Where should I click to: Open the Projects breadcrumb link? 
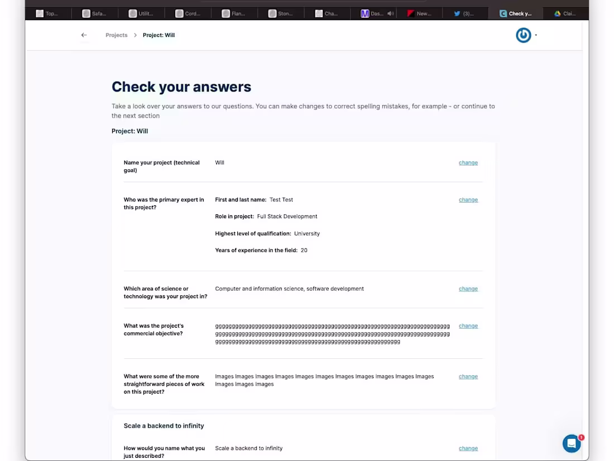[x=116, y=35]
